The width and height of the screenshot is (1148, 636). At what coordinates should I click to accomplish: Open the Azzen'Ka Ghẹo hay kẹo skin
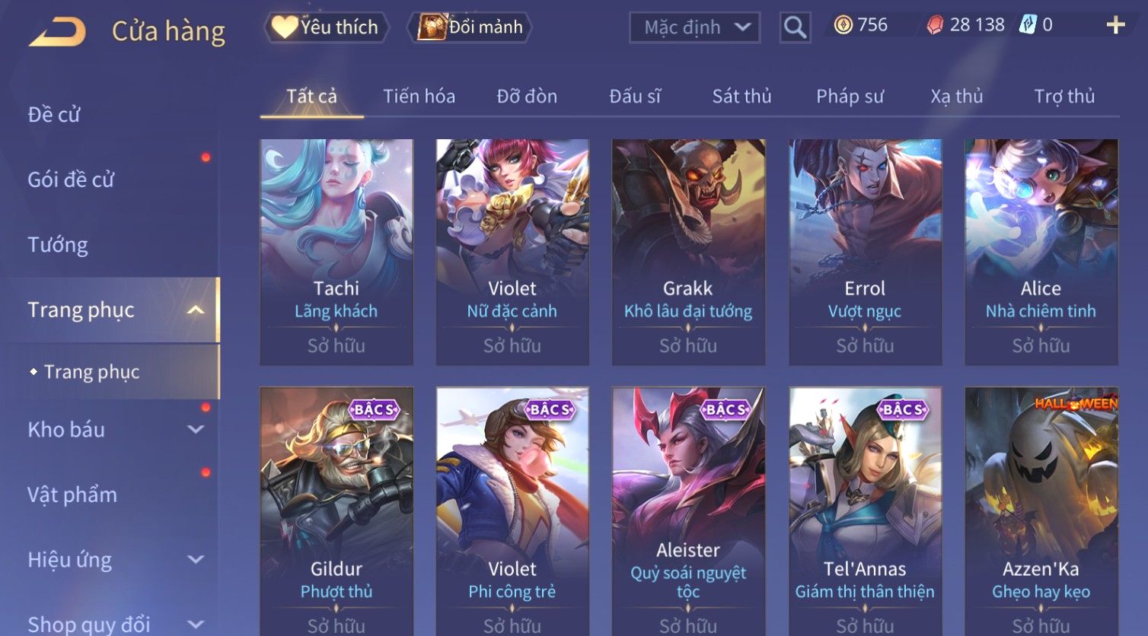point(1041,511)
